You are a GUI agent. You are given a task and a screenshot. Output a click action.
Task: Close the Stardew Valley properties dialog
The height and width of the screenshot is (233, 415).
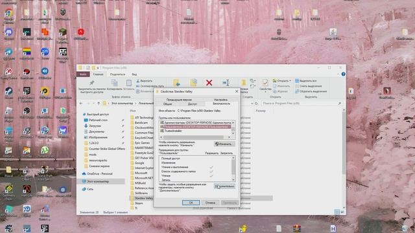tap(237, 91)
